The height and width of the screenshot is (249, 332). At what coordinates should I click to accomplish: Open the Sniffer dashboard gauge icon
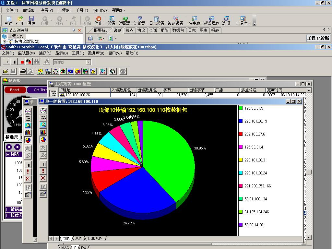pyautogui.click(x=41, y=71)
